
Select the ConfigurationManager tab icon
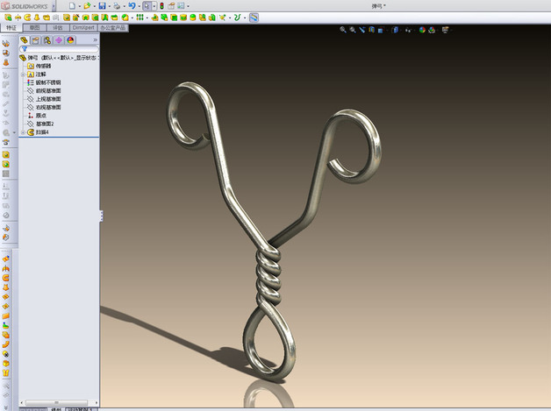pyautogui.click(x=47, y=40)
